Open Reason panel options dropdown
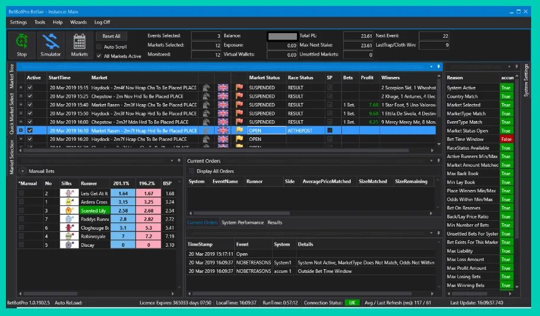The height and width of the screenshot is (316, 540). click(509, 66)
